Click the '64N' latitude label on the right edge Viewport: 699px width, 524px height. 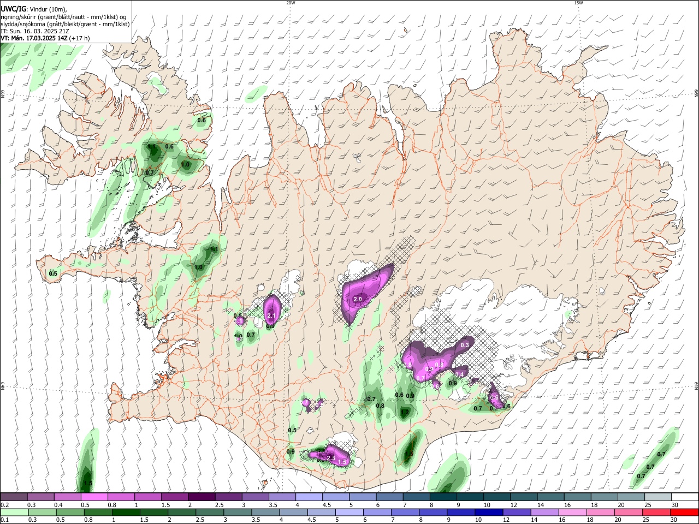click(x=696, y=386)
